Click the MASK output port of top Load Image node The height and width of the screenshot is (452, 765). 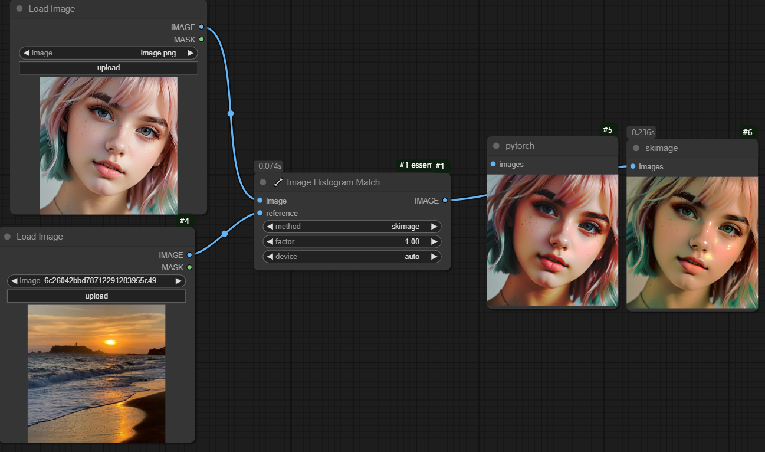coord(202,40)
